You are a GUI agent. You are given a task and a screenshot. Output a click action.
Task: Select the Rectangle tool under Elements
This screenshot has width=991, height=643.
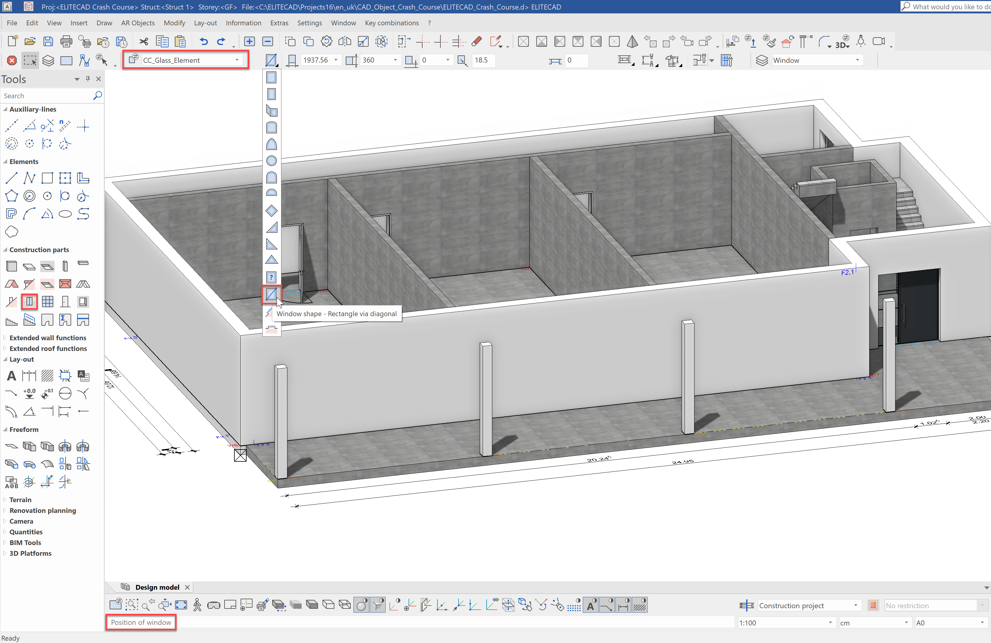point(47,178)
